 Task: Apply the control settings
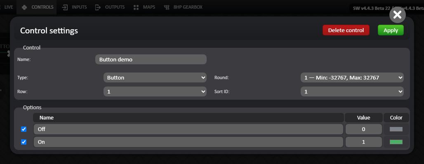(391, 30)
